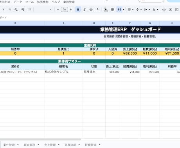Select the 見積提出 KPI value 1

point(63,53)
